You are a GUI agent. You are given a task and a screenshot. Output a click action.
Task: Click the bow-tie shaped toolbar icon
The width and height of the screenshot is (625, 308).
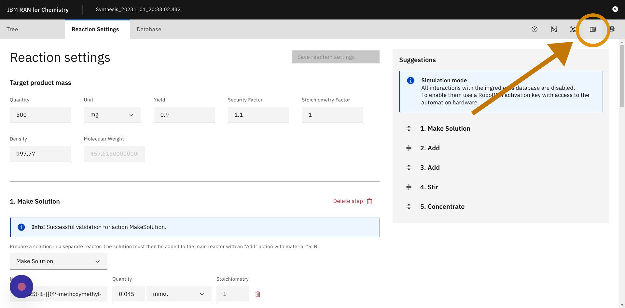click(554, 29)
